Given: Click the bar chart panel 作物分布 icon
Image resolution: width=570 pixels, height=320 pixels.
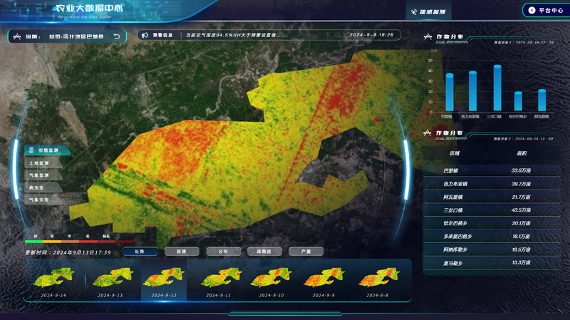Looking at the screenshot, I should click(x=428, y=37).
